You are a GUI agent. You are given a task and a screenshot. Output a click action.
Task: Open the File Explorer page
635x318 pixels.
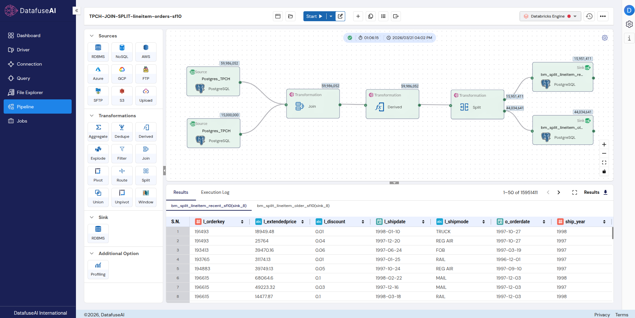pos(37,92)
